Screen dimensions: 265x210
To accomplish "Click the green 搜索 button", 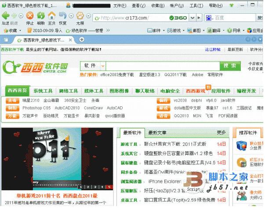I will (230, 66).
